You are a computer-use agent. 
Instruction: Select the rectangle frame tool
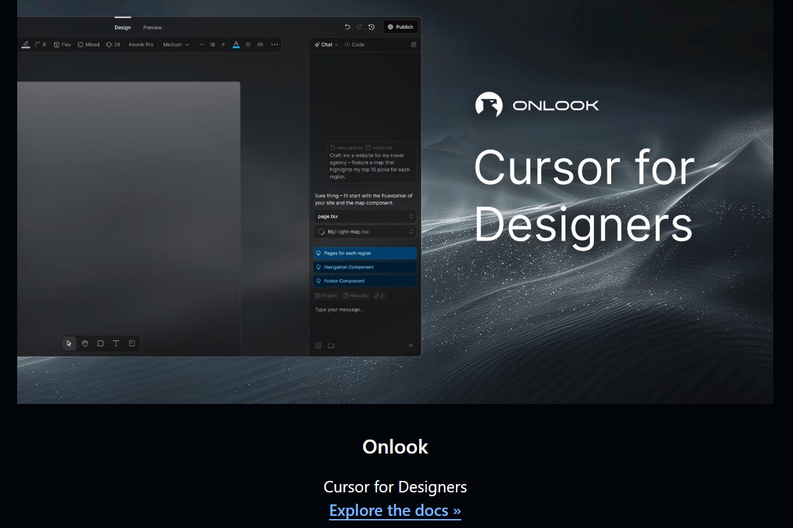(100, 344)
